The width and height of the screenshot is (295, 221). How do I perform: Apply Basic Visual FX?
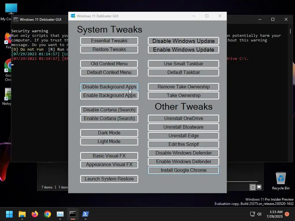tap(109, 156)
